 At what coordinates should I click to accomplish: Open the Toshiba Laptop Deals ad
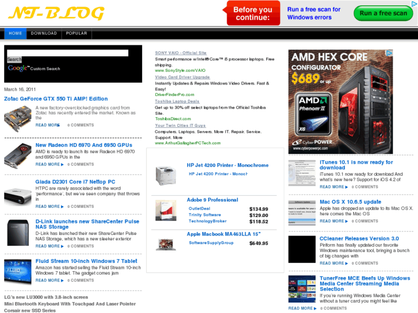click(x=177, y=101)
